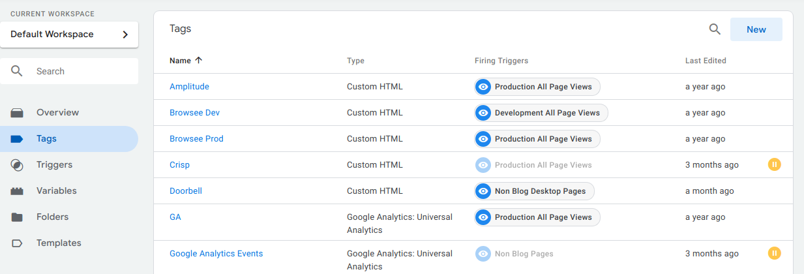Click the paused status icon on Crisp row
Image resolution: width=804 pixels, height=274 pixels.
pyautogui.click(x=774, y=164)
